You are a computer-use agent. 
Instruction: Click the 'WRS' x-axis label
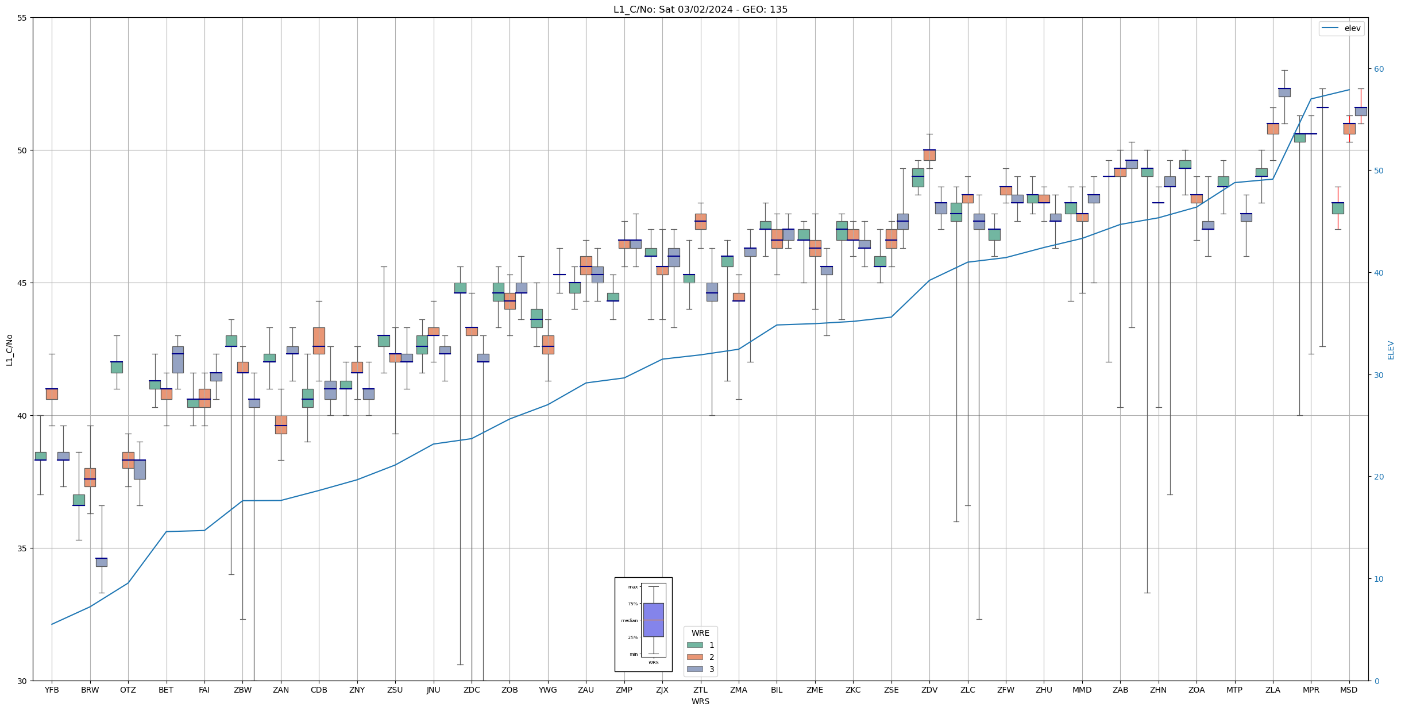coord(700,701)
